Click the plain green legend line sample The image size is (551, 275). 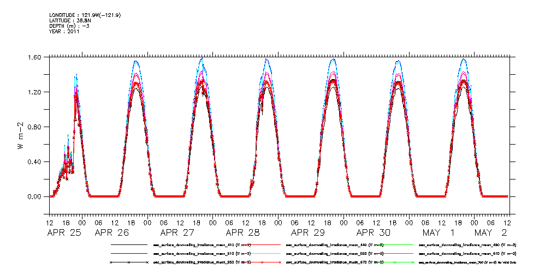(395, 244)
